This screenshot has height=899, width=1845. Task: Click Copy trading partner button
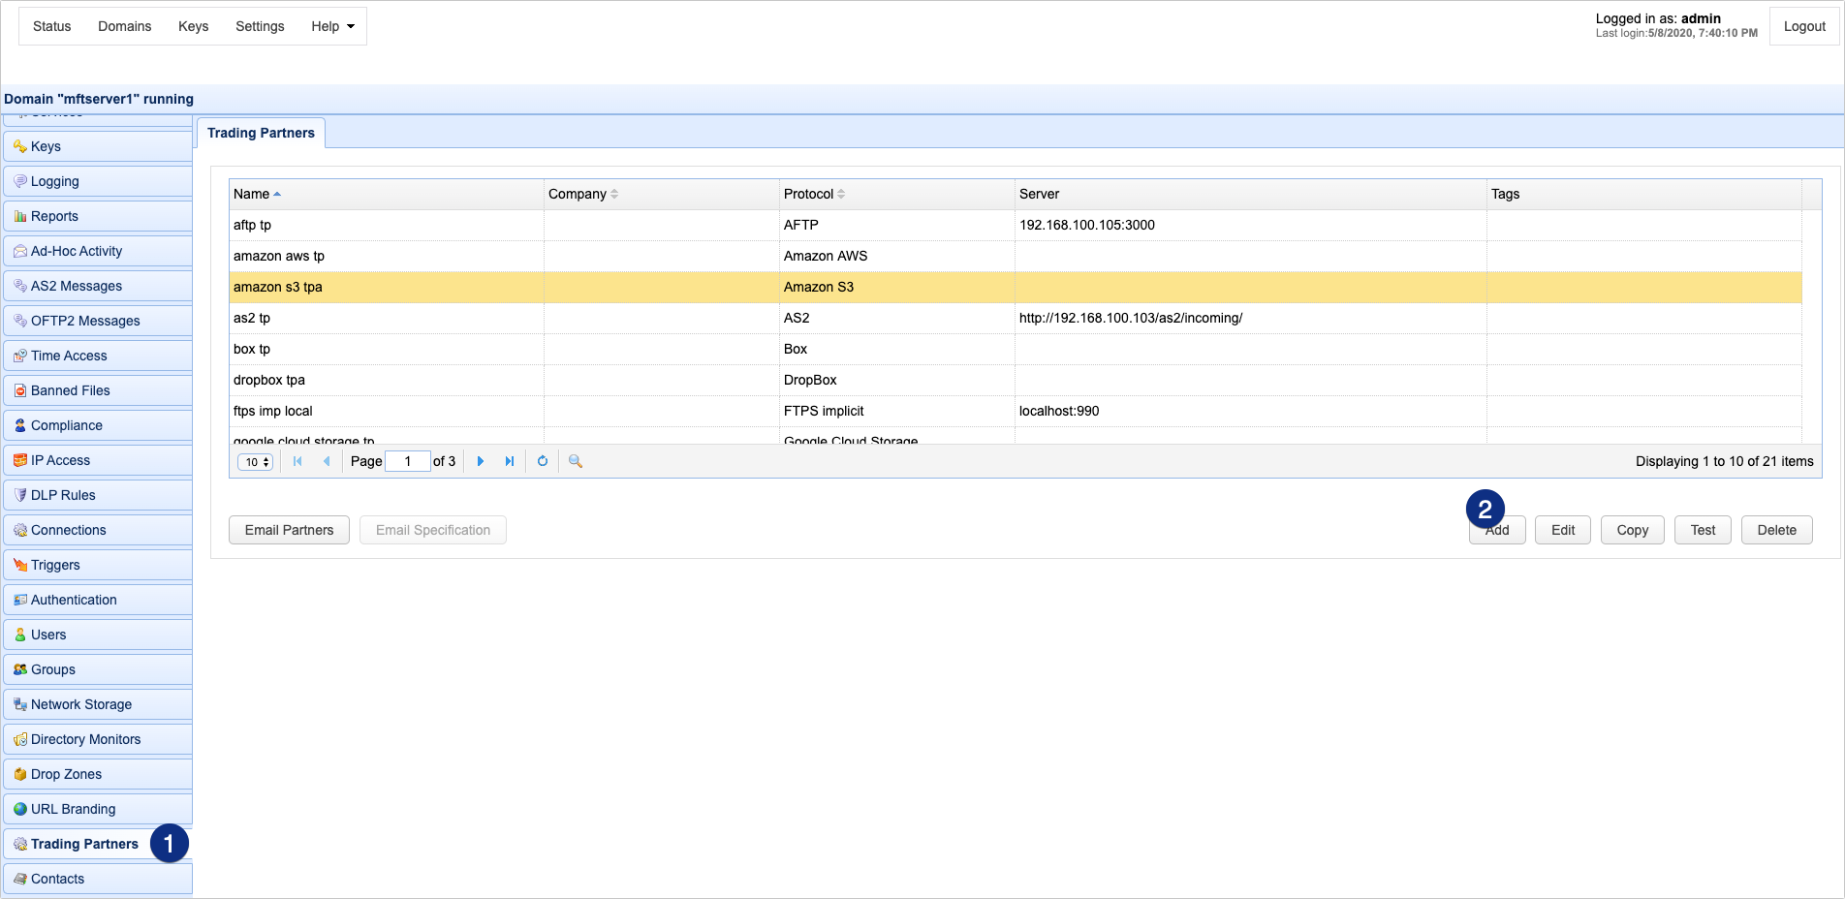click(1633, 530)
